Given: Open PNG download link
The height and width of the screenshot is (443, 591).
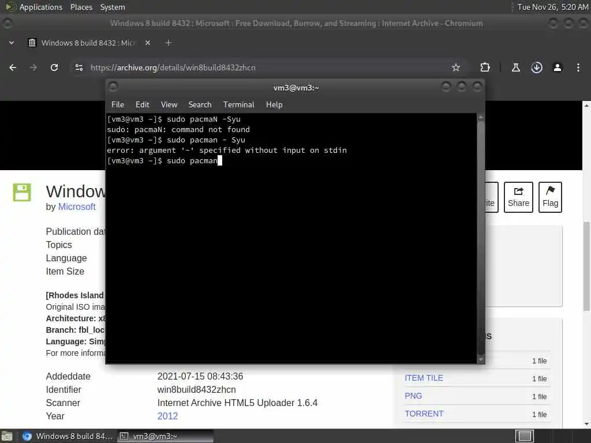Looking at the screenshot, I should [413, 396].
